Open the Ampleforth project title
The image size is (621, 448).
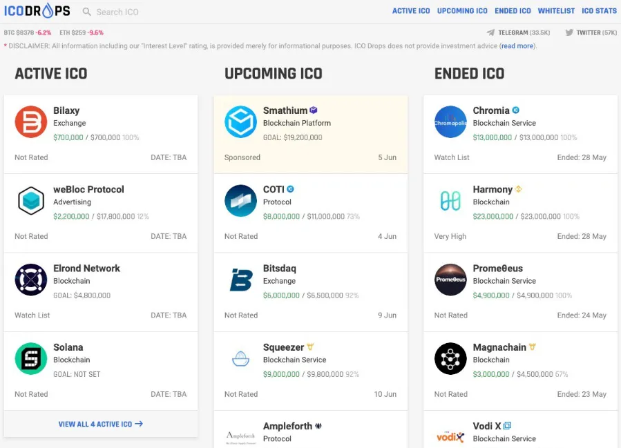288,426
